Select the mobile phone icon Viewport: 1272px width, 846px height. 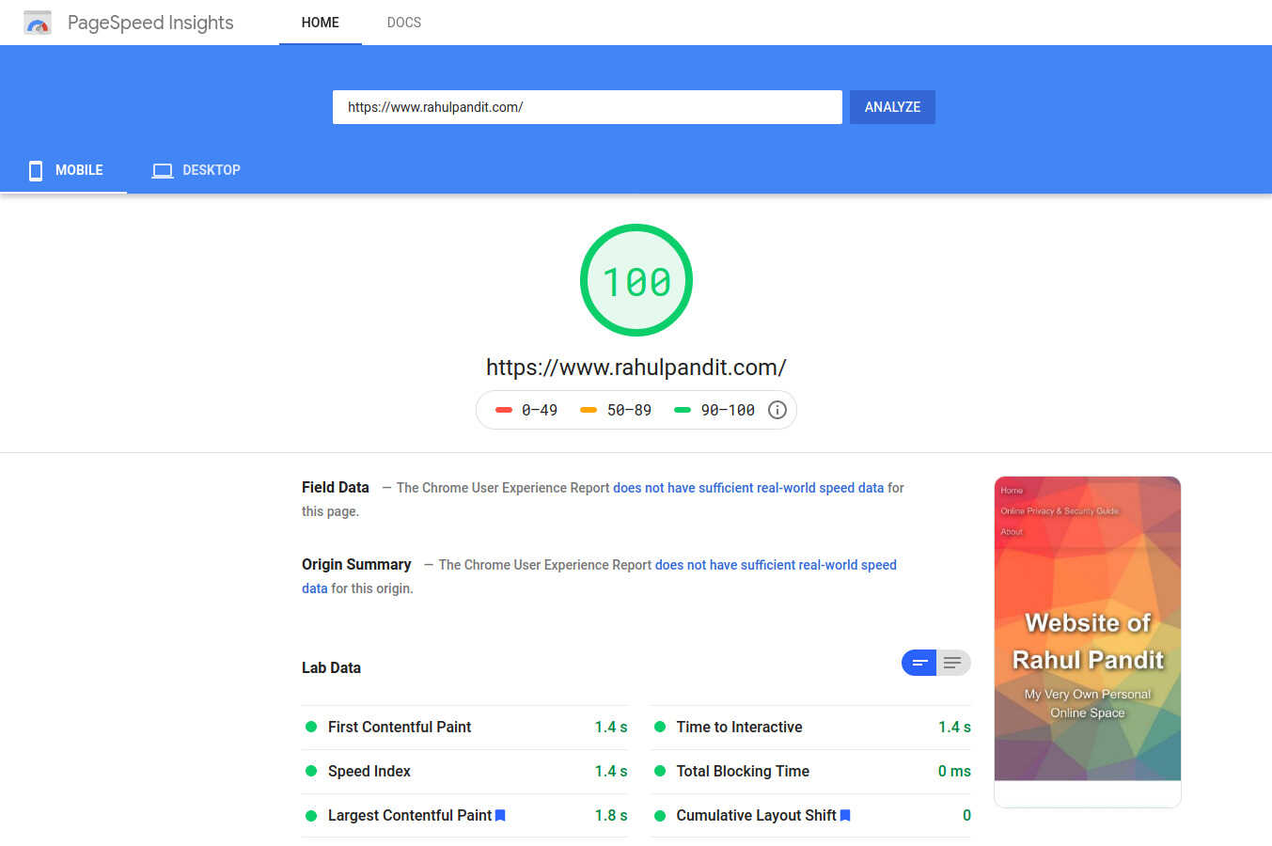coord(35,170)
